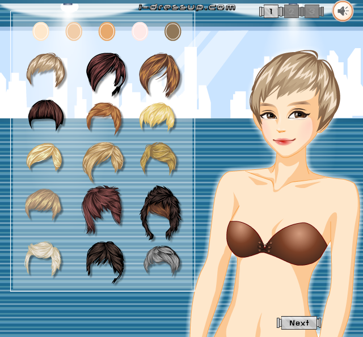Click the Next button
Viewport: 363px width, 337px height.
point(299,323)
